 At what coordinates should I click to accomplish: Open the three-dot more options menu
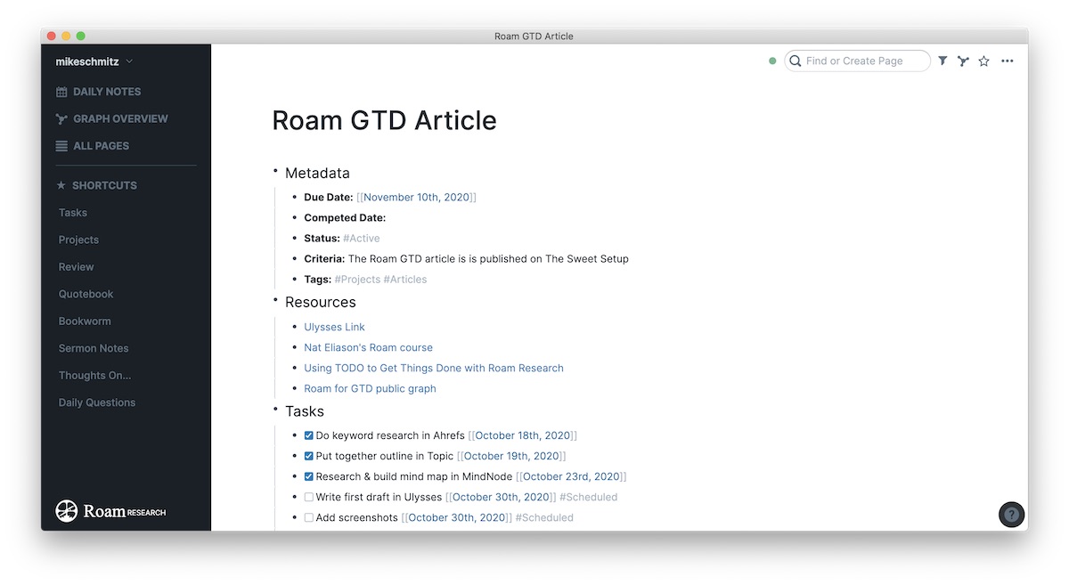click(x=1008, y=61)
